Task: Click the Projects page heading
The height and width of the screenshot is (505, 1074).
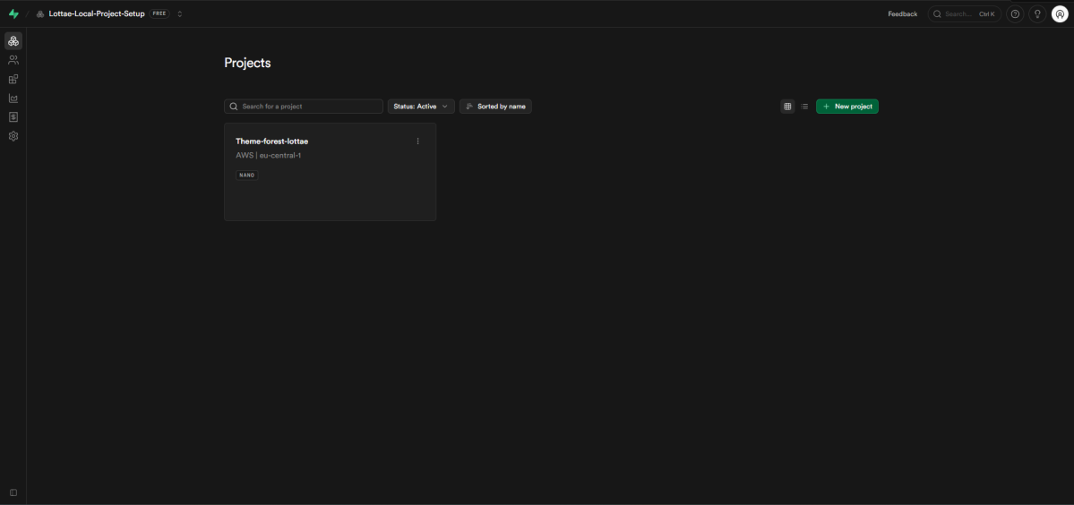Action: click(x=247, y=63)
